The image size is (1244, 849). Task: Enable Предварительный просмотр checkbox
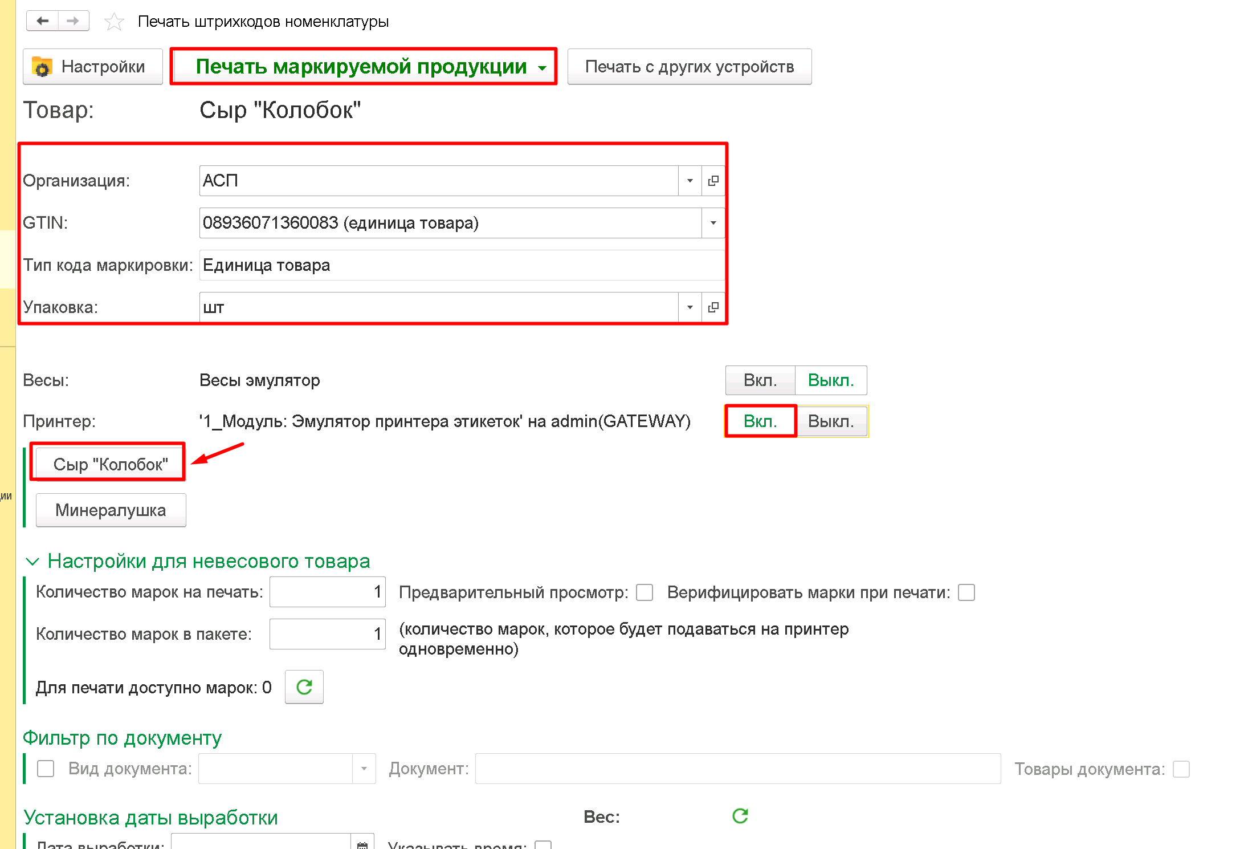645,592
